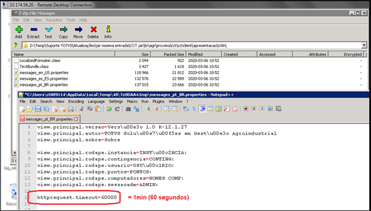
Task: Select LocalizedFormater.class in the file list
Action: click(40, 60)
